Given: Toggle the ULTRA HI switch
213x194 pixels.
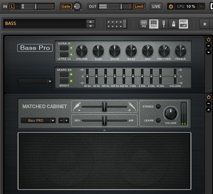Looking at the screenshot, I should [64, 48].
